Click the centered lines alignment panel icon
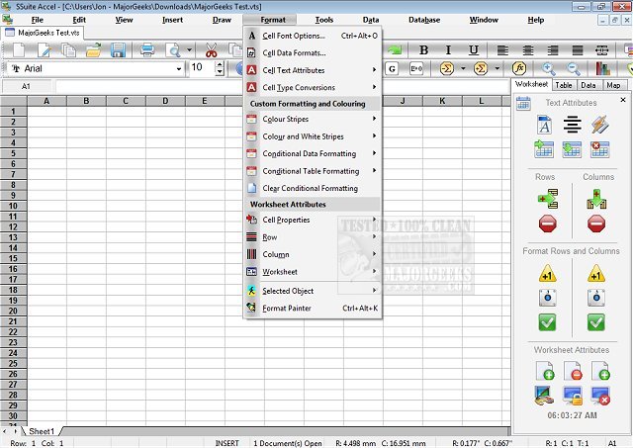This screenshot has height=448, width=633. [x=573, y=125]
